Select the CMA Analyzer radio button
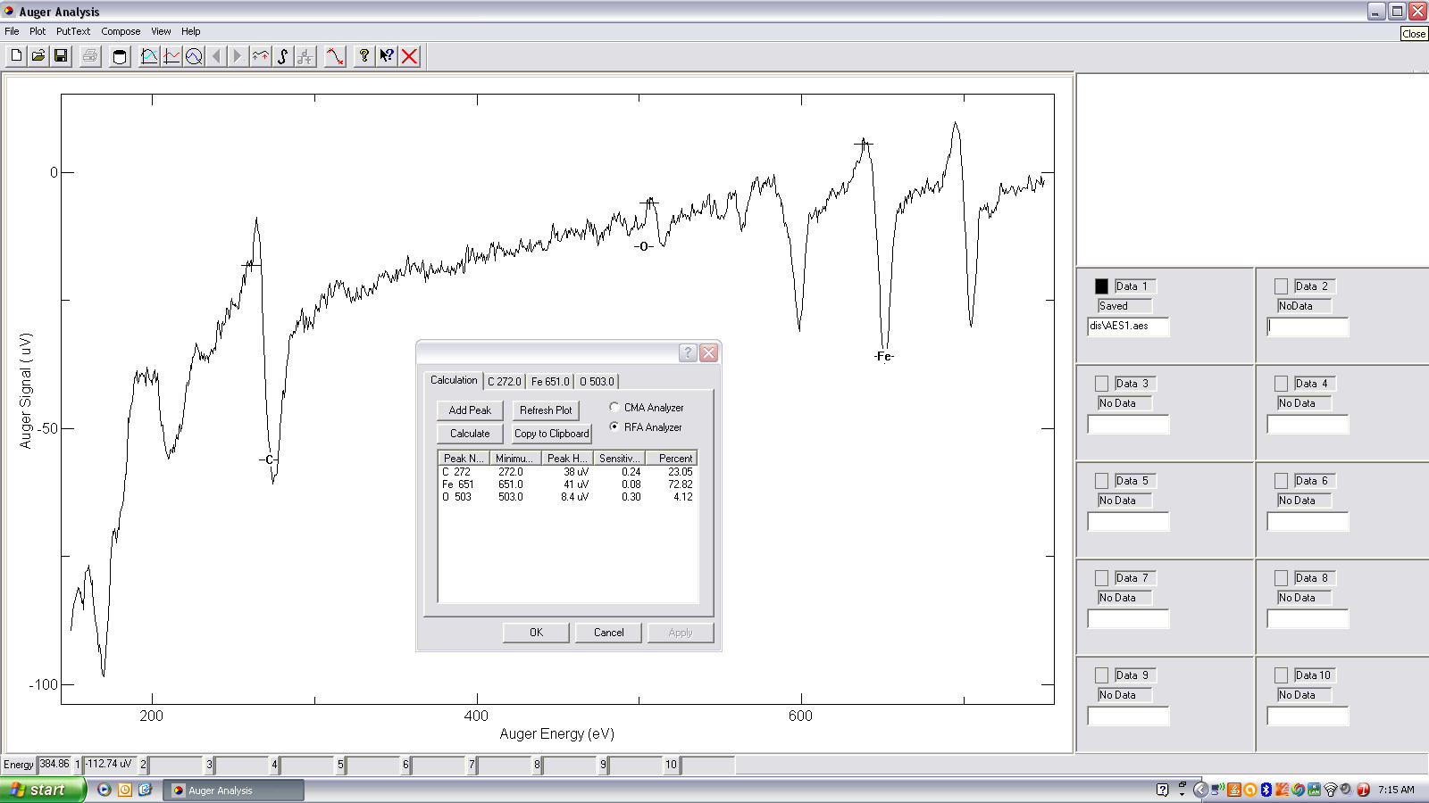1429x803 pixels. pyautogui.click(x=614, y=407)
